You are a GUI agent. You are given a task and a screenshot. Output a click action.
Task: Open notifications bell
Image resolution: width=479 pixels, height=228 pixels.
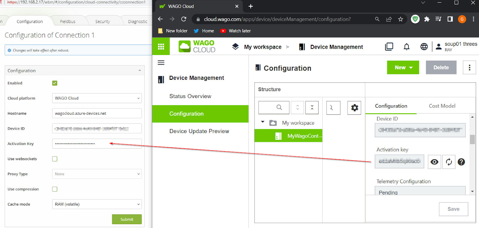pos(407,47)
